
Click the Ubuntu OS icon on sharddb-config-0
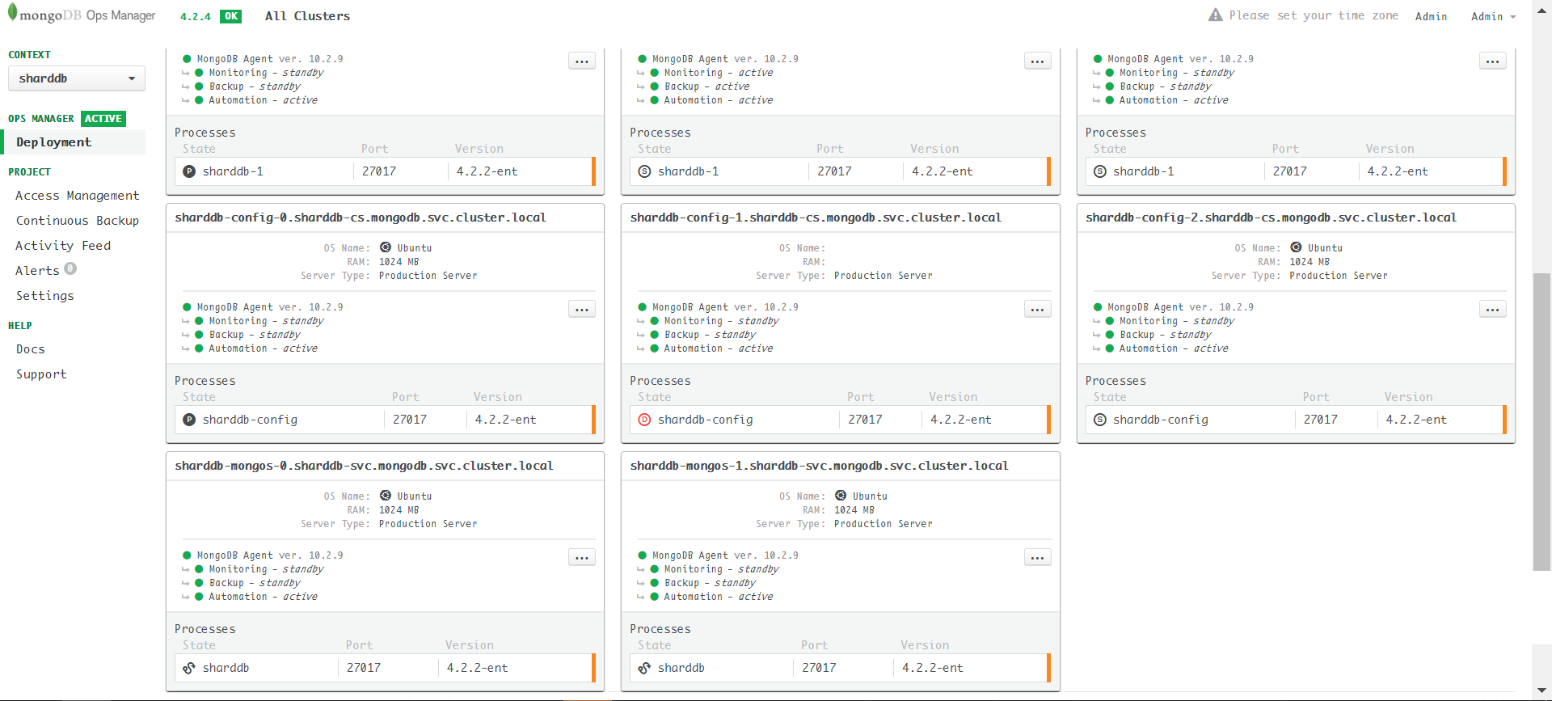coord(386,247)
